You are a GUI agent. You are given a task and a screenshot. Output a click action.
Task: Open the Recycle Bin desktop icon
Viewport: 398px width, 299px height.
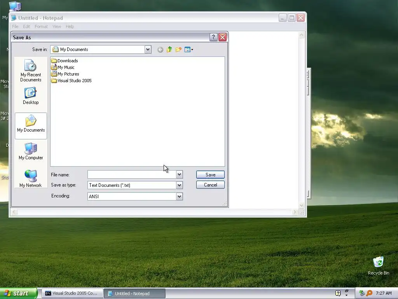tap(379, 266)
